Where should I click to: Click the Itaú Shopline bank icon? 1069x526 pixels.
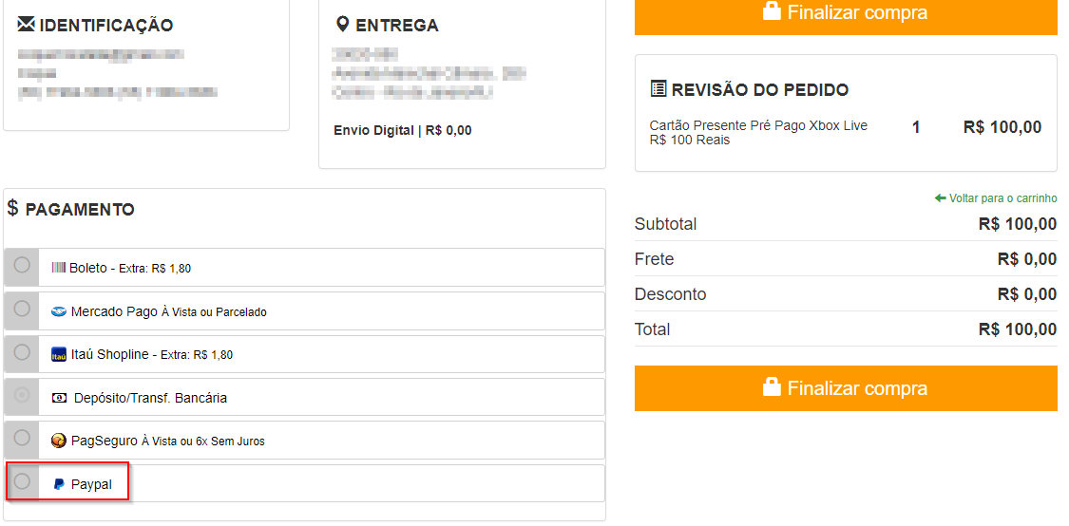click(59, 354)
